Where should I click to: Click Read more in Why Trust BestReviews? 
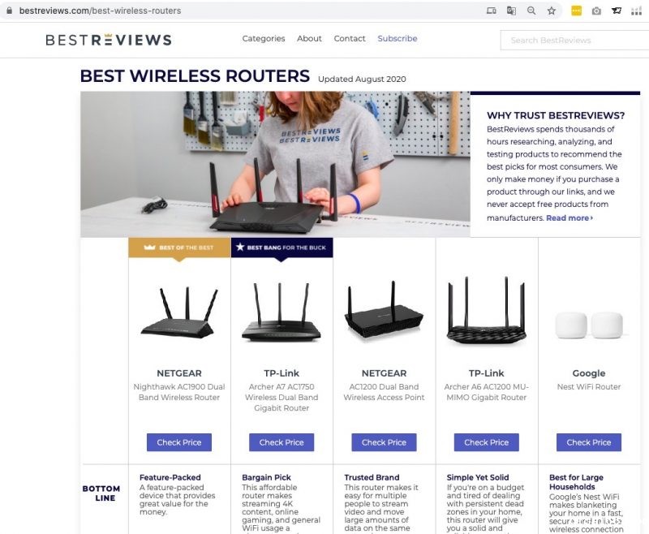click(569, 218)
